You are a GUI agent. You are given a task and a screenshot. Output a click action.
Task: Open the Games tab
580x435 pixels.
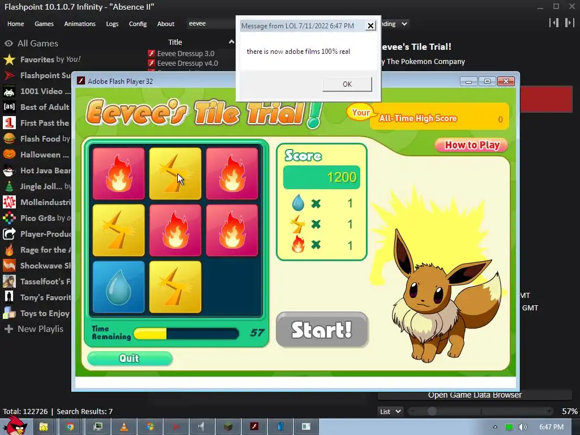coord(44,24)
